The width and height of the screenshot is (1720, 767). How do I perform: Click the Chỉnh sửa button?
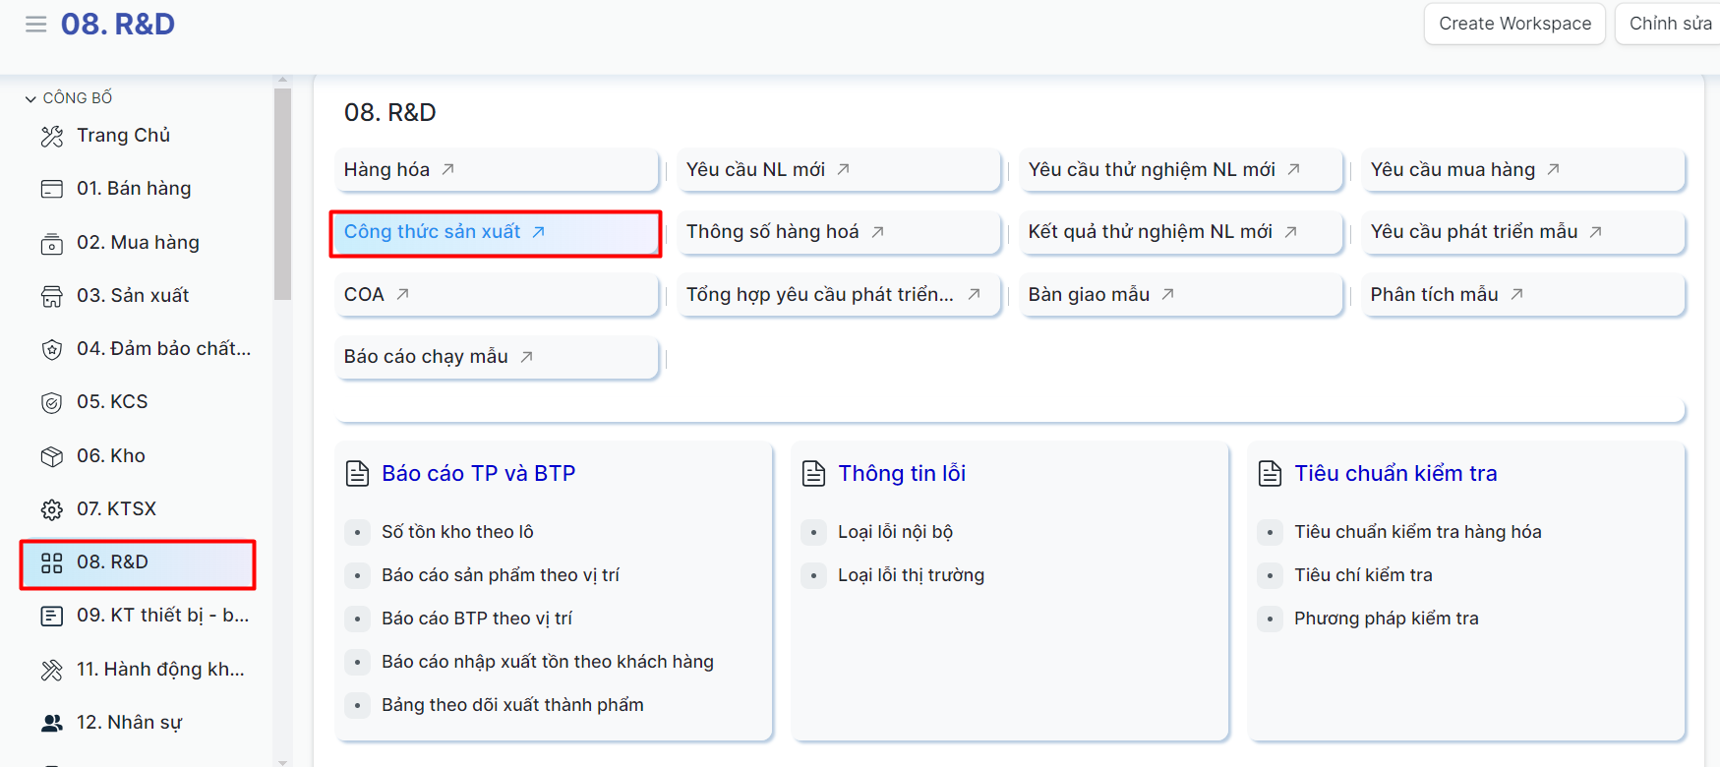pyautogui.click(x=1670, y=24)
